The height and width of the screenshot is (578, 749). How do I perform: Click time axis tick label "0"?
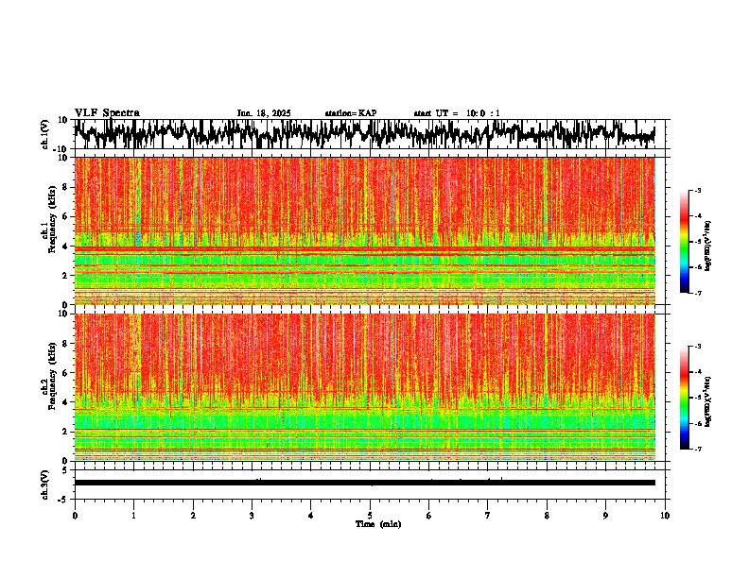click(x=75, y=516)
